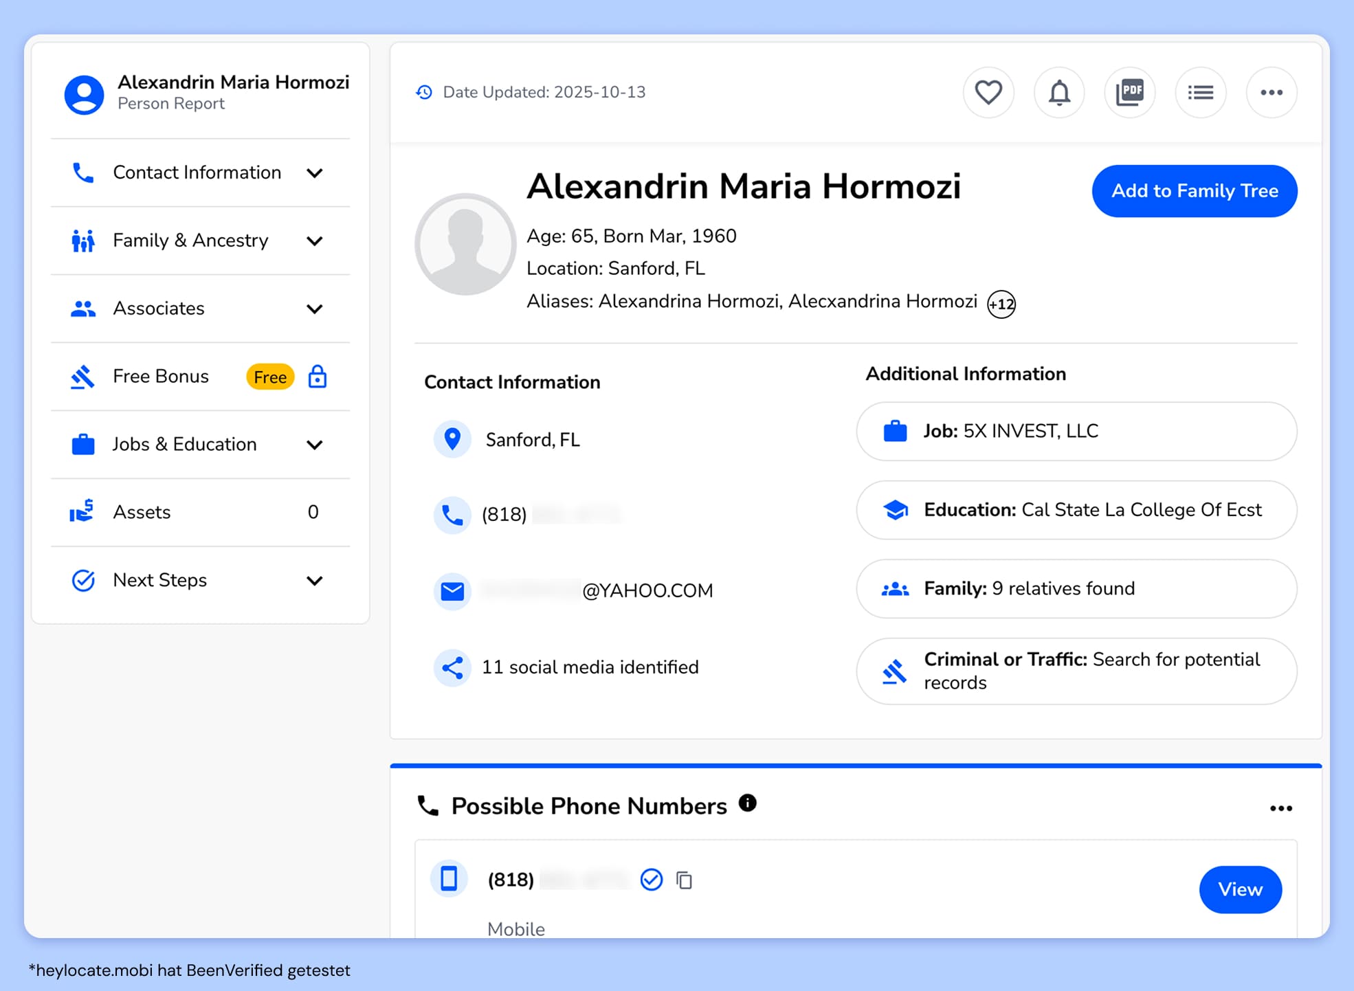This screenshot has height=991, width=1354.
Task: View the (818) mobile phone details
Action: tap(1241, 889)
